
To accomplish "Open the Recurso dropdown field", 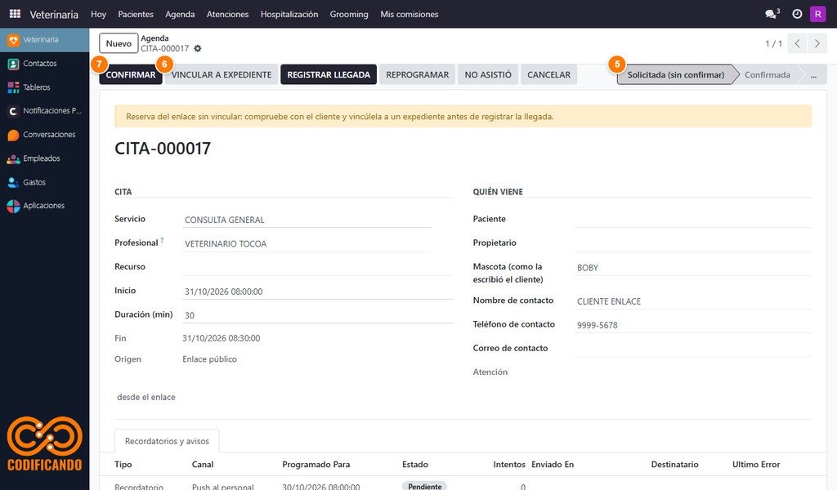I will [x=318, y=267].
